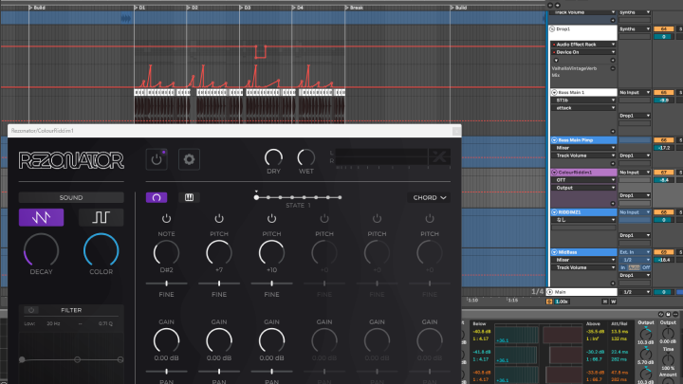
Task: Open the Main track 1/2 output dropdown
Action: [635, 292]
